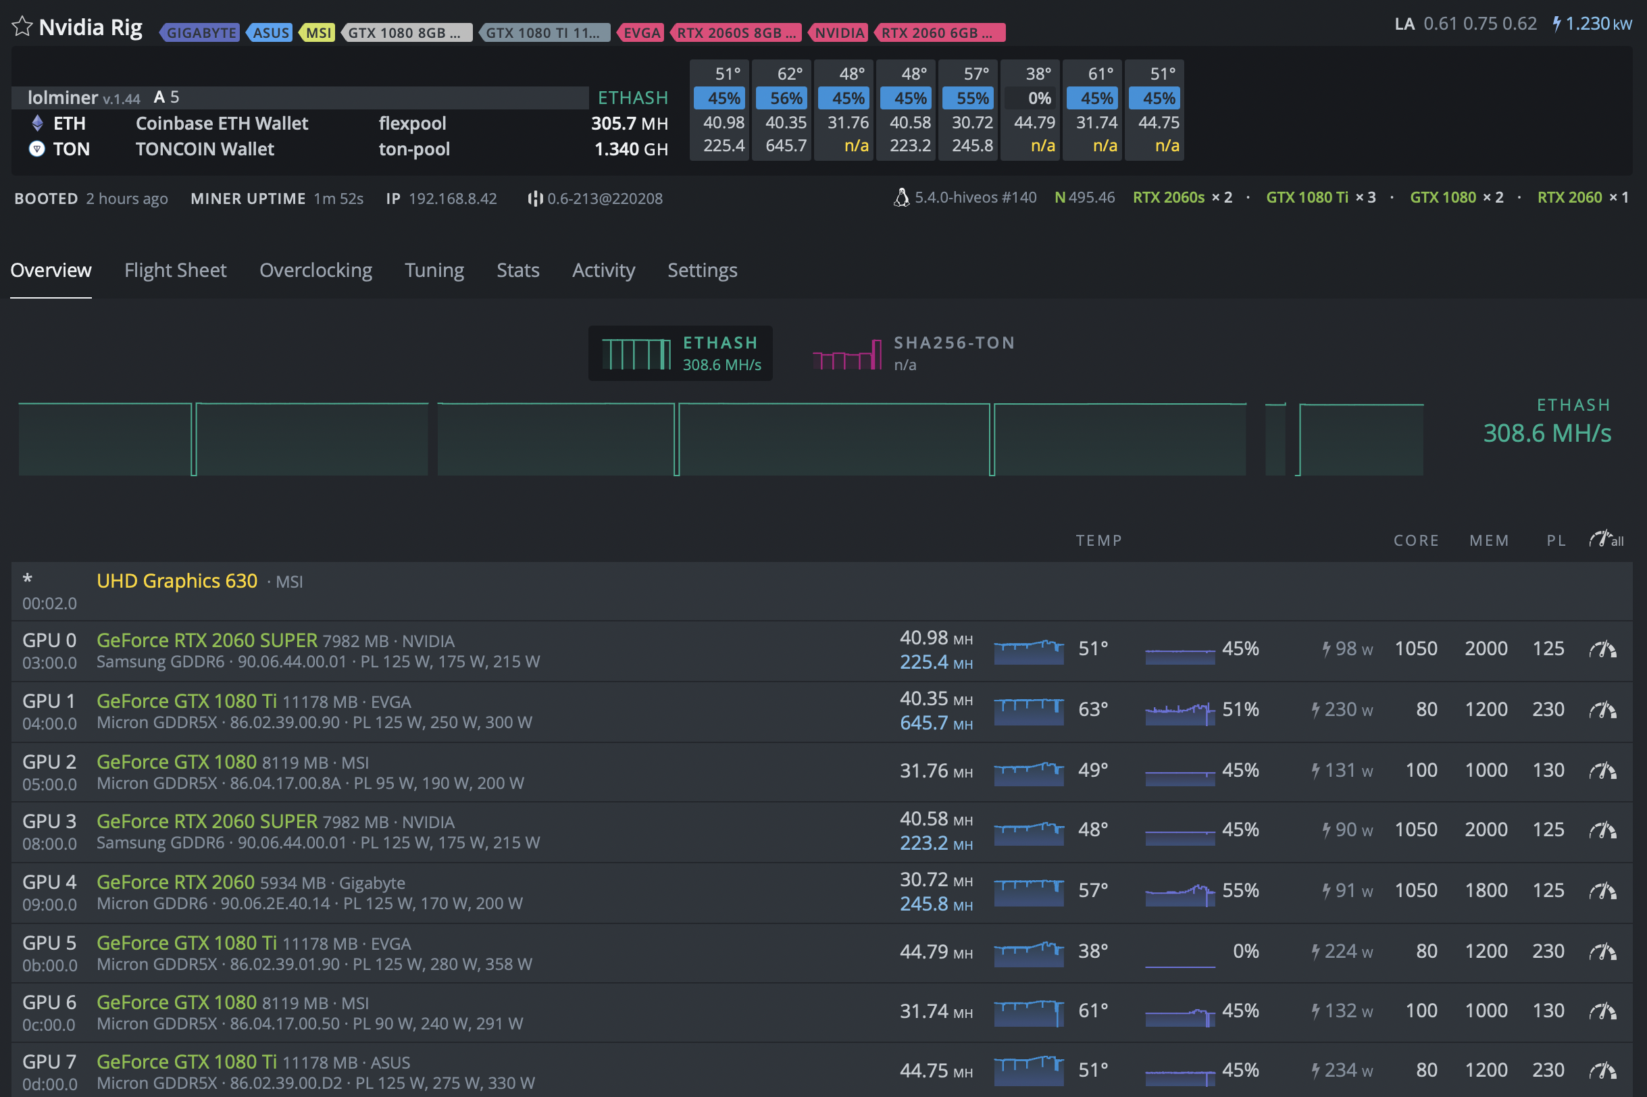Click the ETHASH mini bar chart icon

point(636,354)
